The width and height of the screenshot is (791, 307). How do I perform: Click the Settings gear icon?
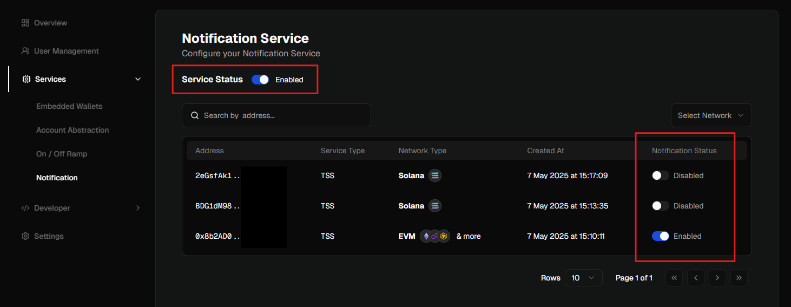(x=25, y=236)
